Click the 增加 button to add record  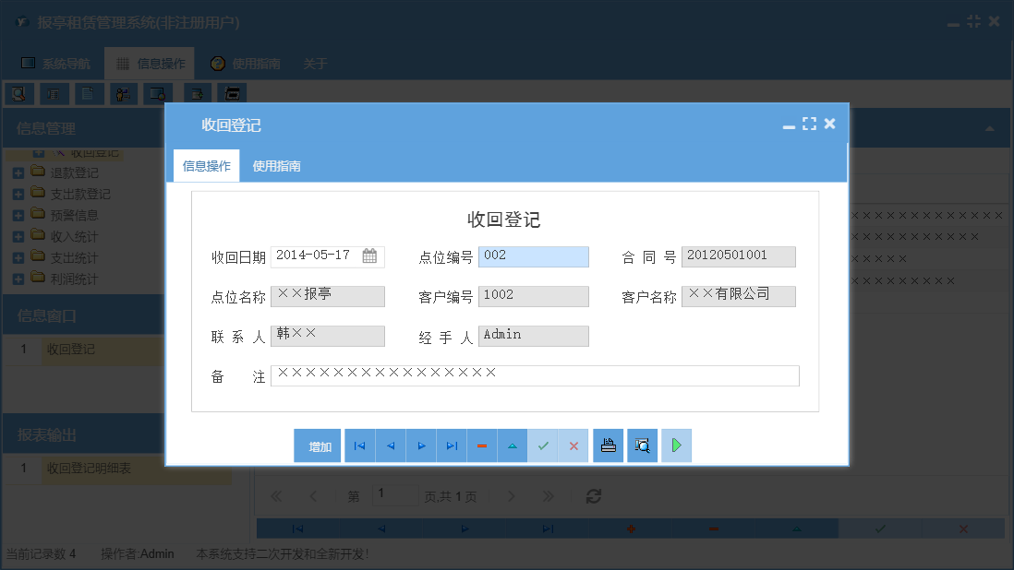[318, 445]
